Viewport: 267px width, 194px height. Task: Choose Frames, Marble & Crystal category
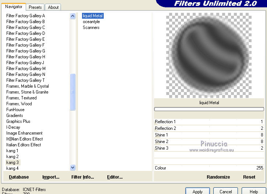tap(28, 86)
